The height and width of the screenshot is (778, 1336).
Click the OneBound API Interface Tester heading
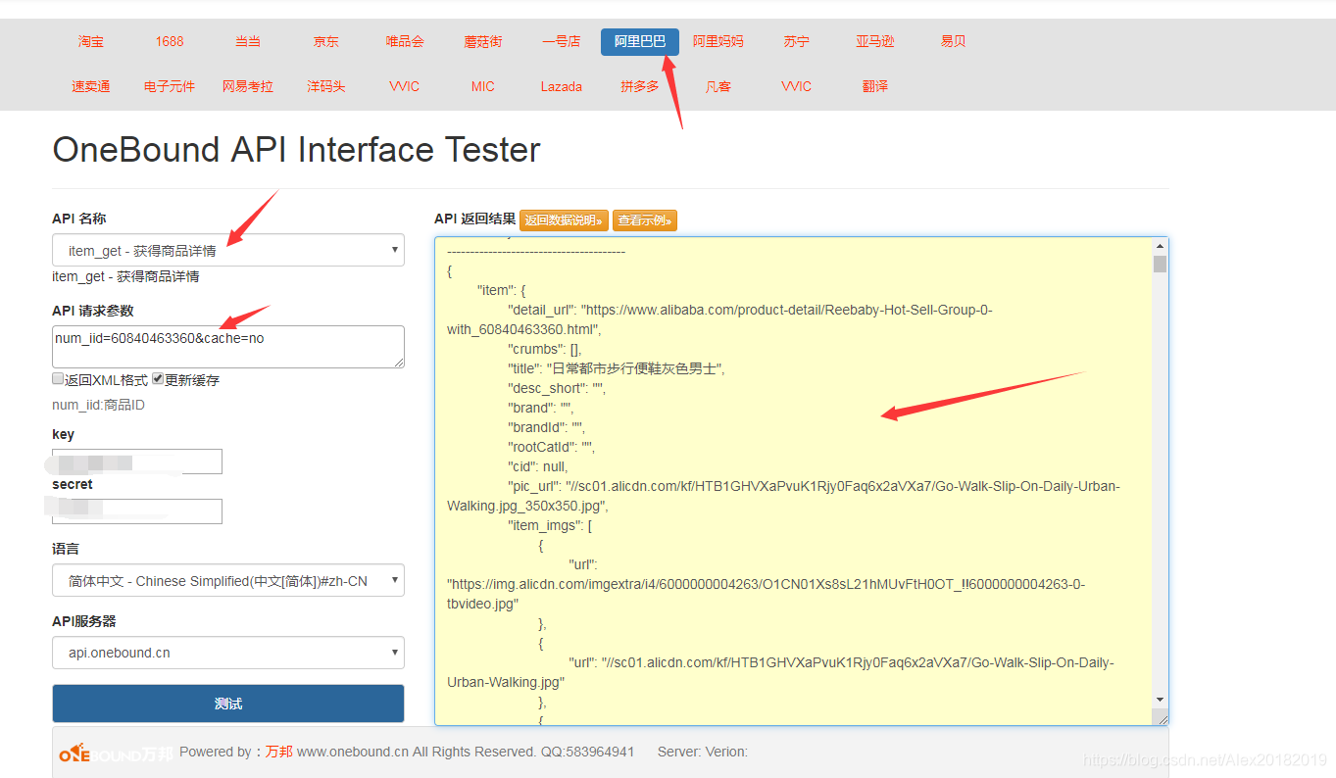tap(296, 150)
